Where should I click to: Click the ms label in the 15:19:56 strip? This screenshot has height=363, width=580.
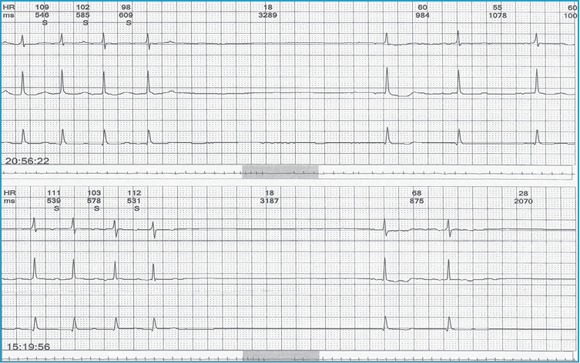click(9, 201)
